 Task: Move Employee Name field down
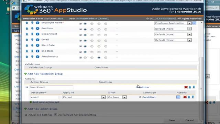coord(32,23)
